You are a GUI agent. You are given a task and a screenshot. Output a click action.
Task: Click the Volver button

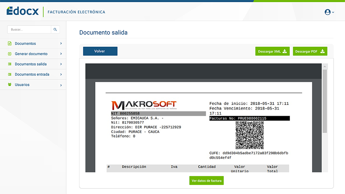(100, 51)
